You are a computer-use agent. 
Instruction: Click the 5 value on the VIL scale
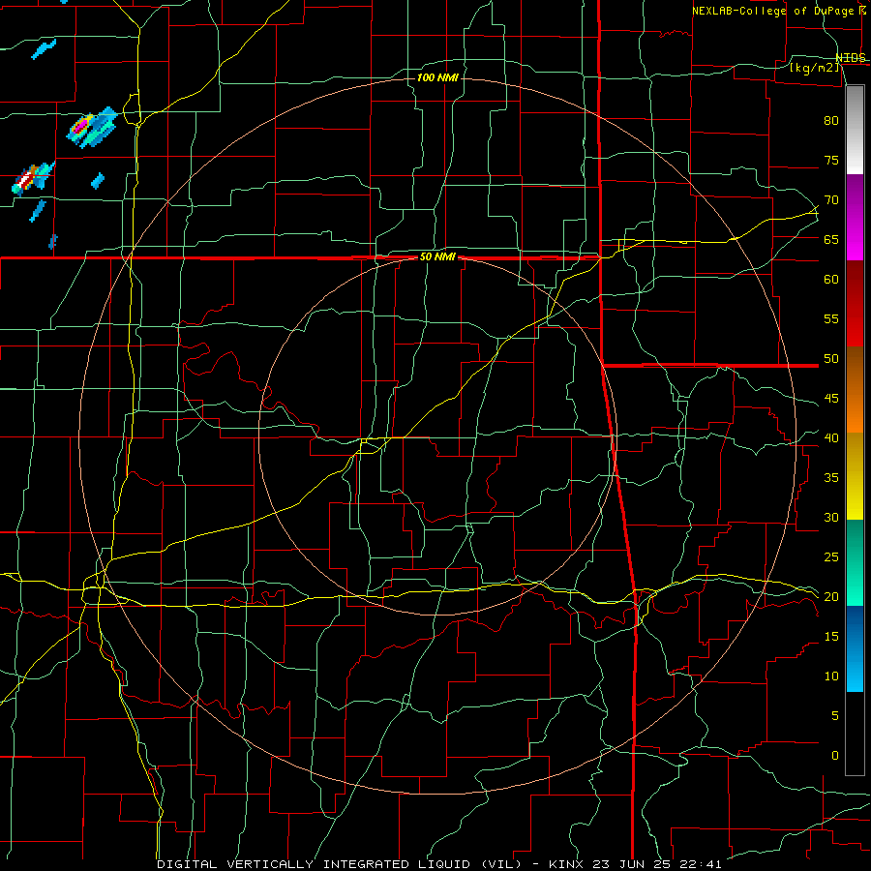[835, 716]
